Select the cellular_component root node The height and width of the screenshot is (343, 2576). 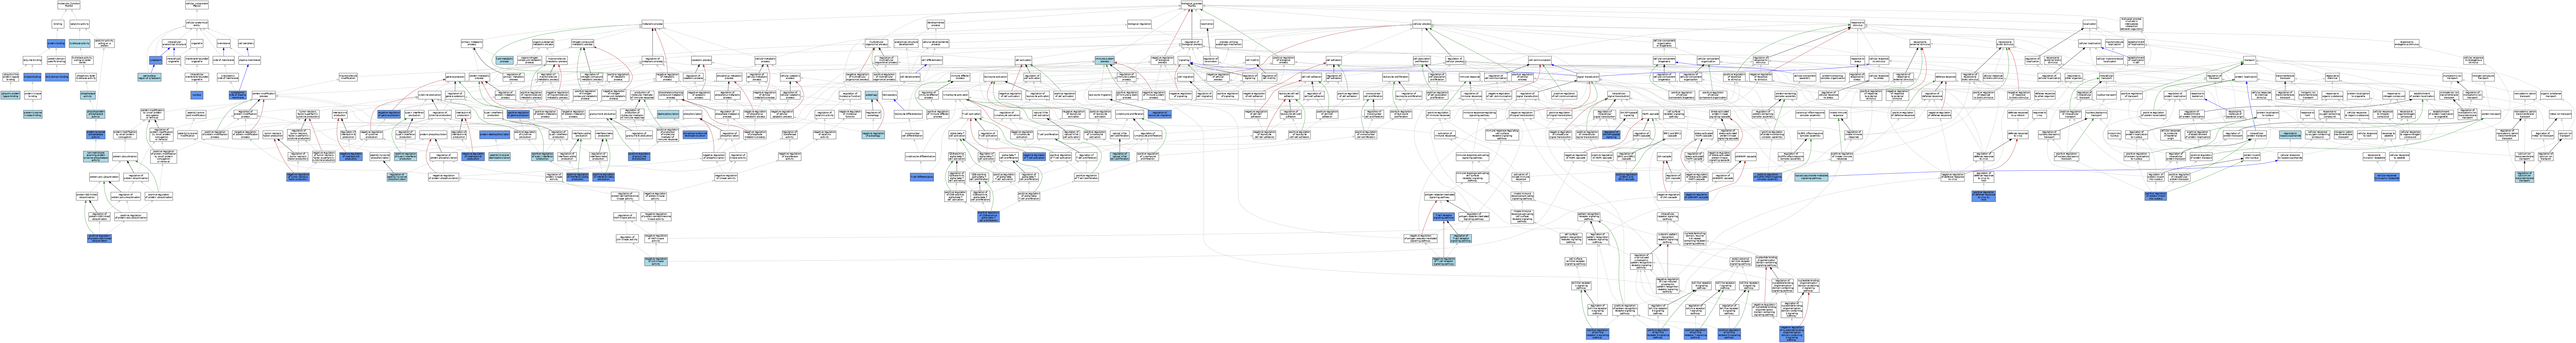pyautogui.click(x=197, y=5)
